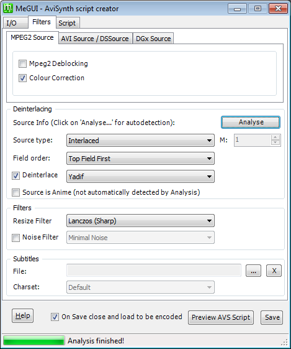Click the Analyse button
The image size is (291, 349).
[251, 122]
